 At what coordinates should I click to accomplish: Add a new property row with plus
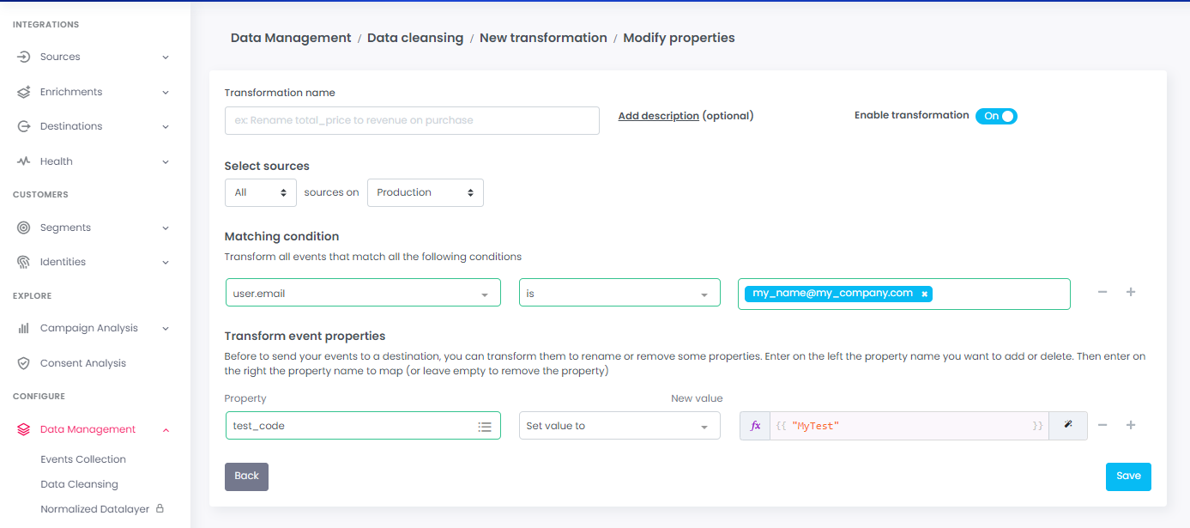(x=1131, y=425)
